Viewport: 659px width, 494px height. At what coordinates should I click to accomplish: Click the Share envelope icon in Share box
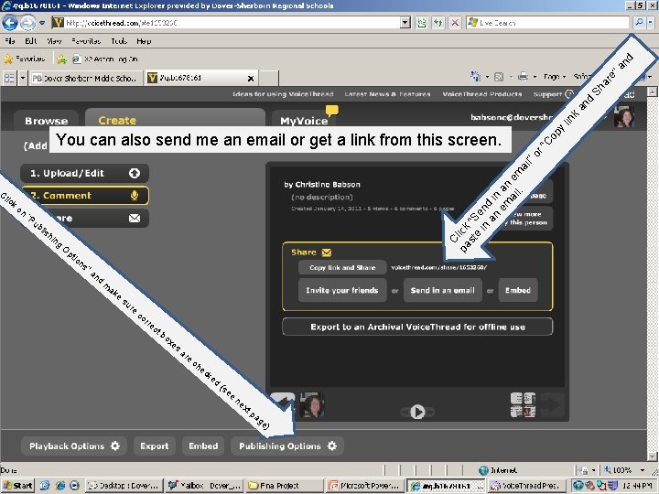tap(327, 252)
